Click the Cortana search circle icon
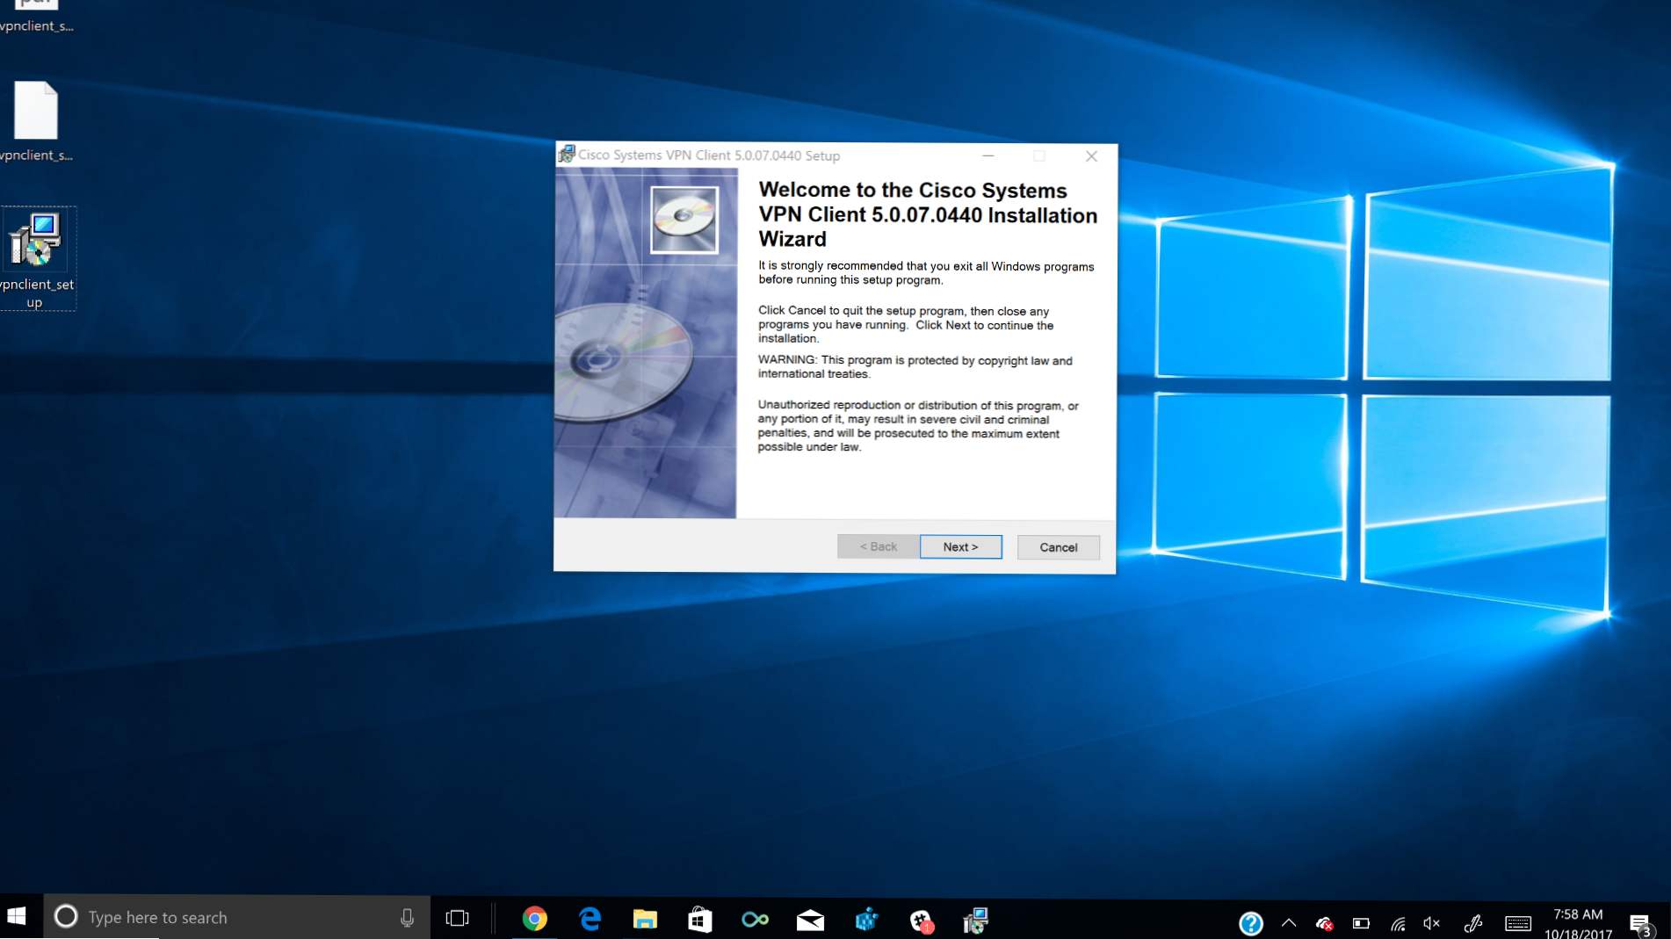The image size is (1671, 939). pos(66,917)
